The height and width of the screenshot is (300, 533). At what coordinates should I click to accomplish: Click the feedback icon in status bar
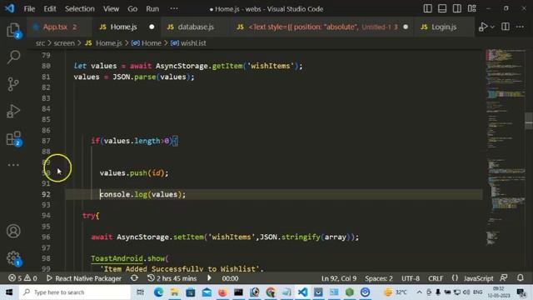pos(504,278)
